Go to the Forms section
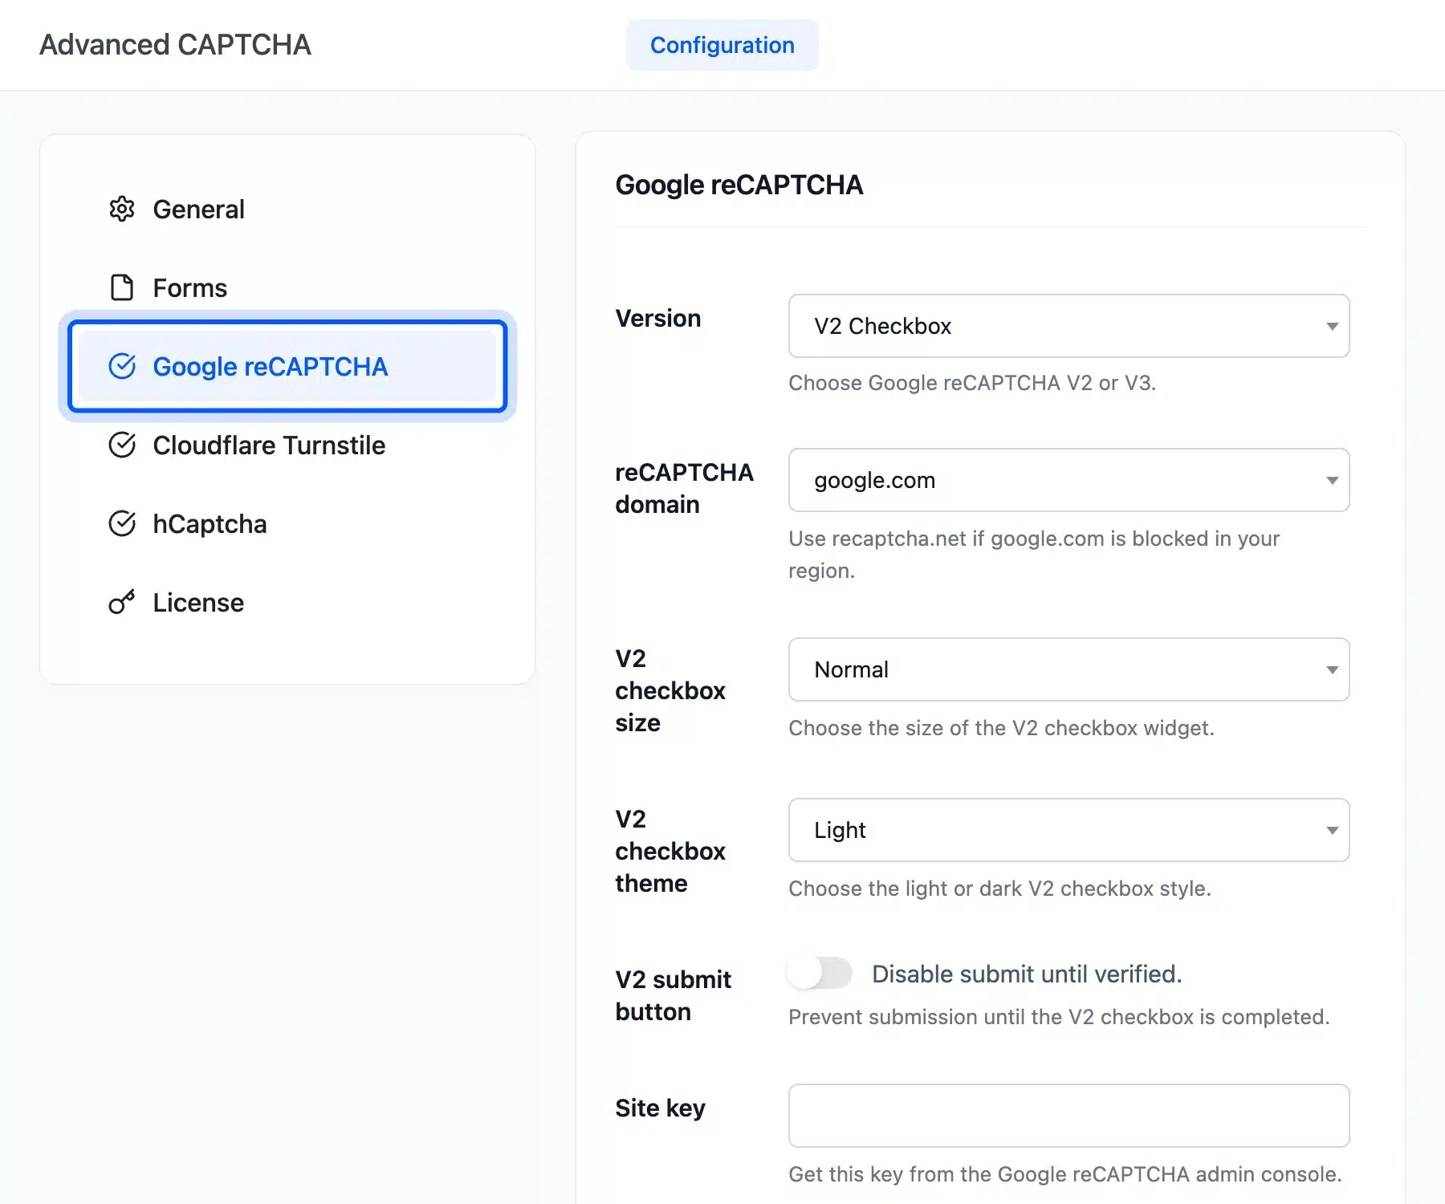Screen dimensions: 1445x1204 click(x=287, y=287)
